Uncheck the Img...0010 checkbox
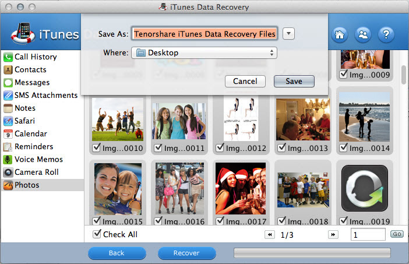This screenshot has width=409, height=264. click(97, 147)
